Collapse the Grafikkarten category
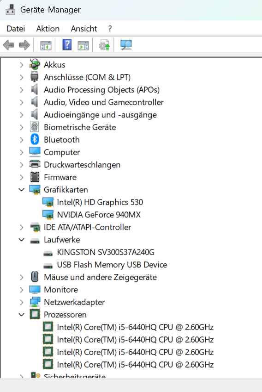Viewport: 262px width, 392px height. (22, 190)
